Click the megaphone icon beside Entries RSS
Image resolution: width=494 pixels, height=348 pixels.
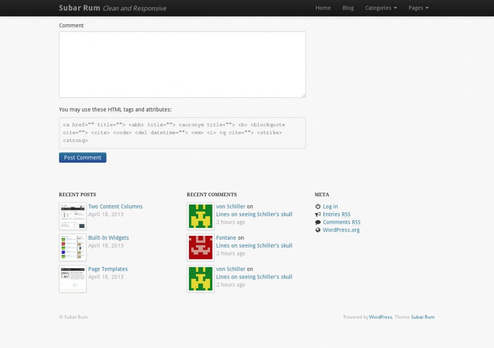(318, 215)
